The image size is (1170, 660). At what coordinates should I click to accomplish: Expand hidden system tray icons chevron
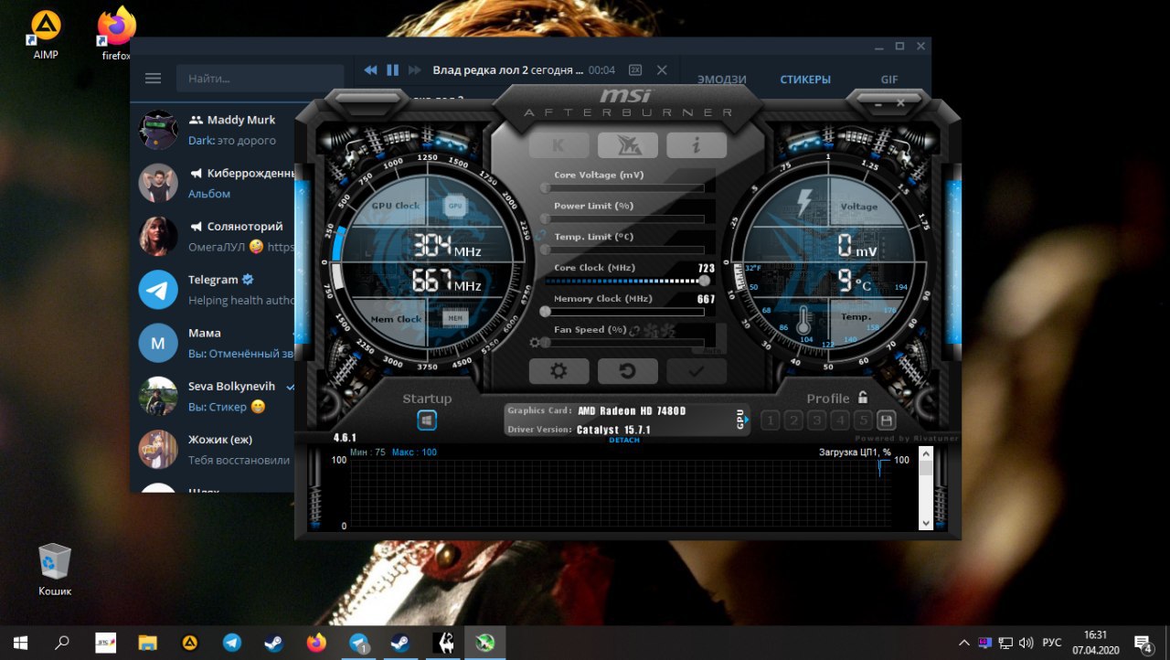964,643
